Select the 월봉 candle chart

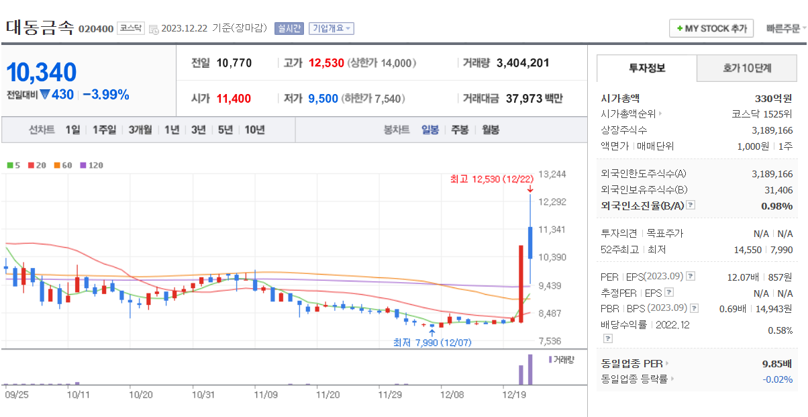491,130
